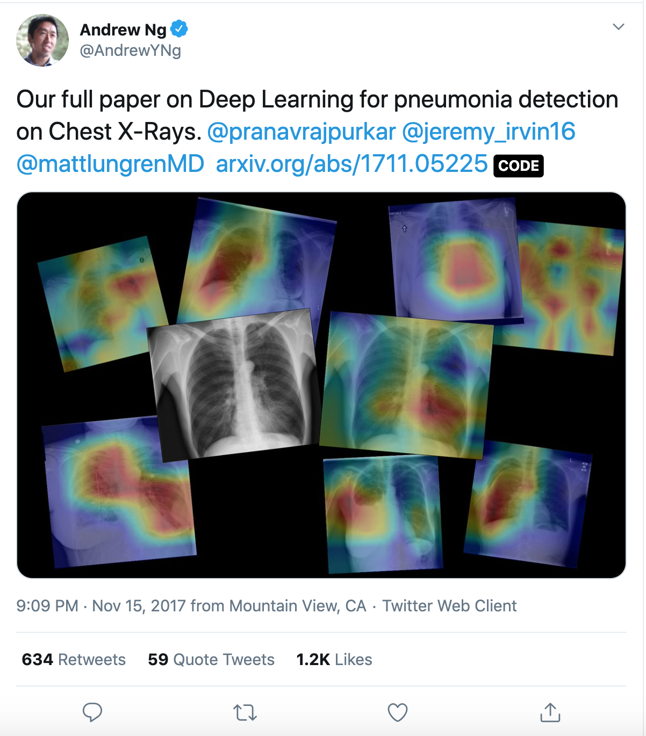The image size is (646, 736).
Task: Click the share upload icon
Action: tap(550, 712)
